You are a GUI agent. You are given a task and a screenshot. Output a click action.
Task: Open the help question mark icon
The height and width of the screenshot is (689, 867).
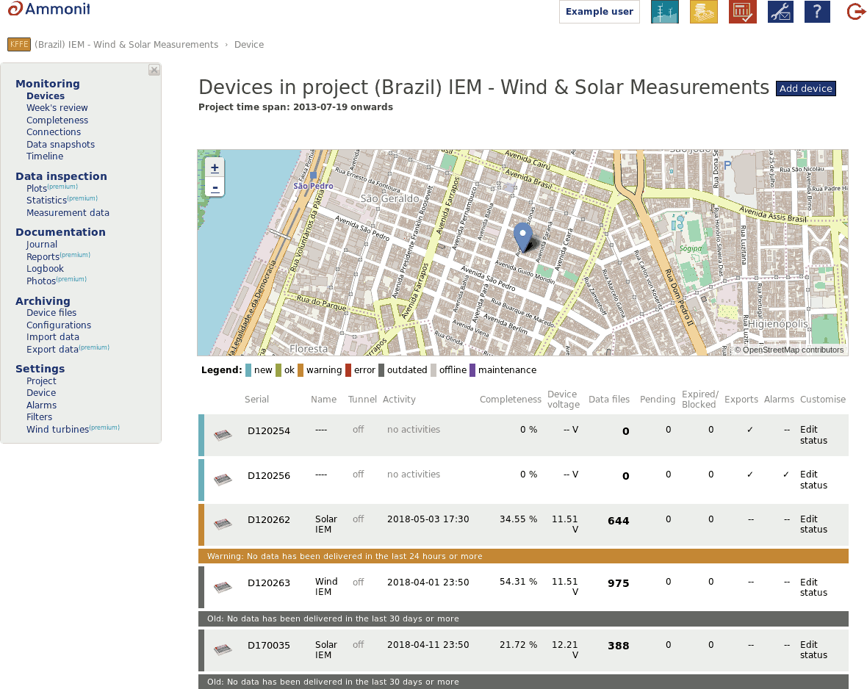(817, 12)
